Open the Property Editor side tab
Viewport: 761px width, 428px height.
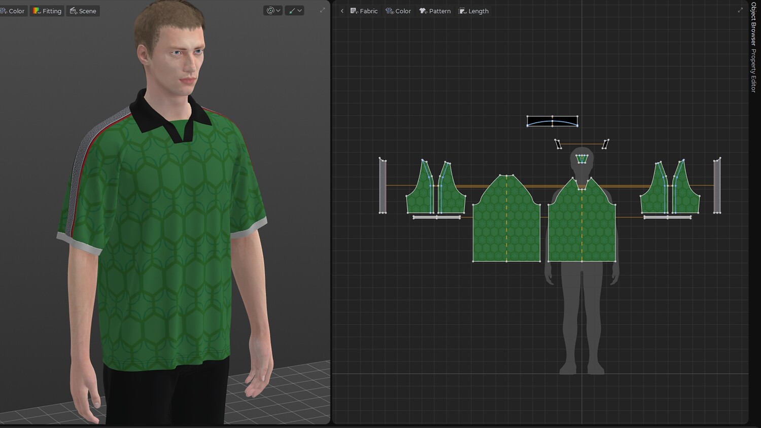pyautogui.click(x=754, y=70)
